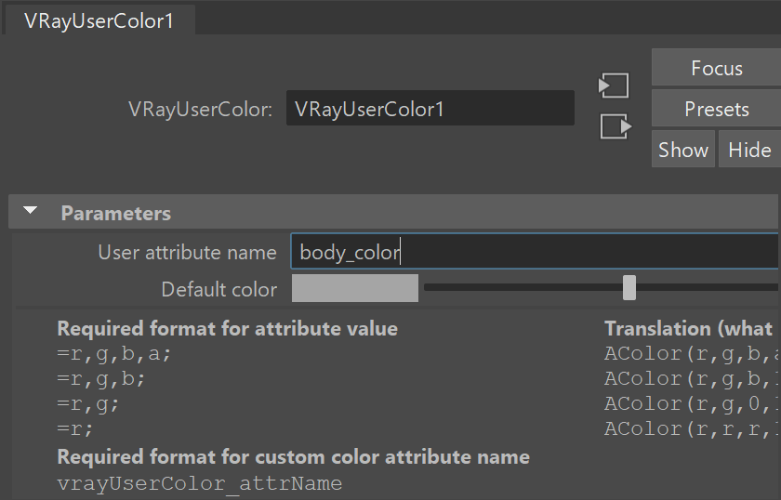781x500 pixels.
Task: Click the User attribute name field
Action: tap(535, 252)
